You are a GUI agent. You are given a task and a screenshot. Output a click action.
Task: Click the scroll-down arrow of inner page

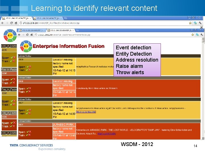tap(203, 138)
